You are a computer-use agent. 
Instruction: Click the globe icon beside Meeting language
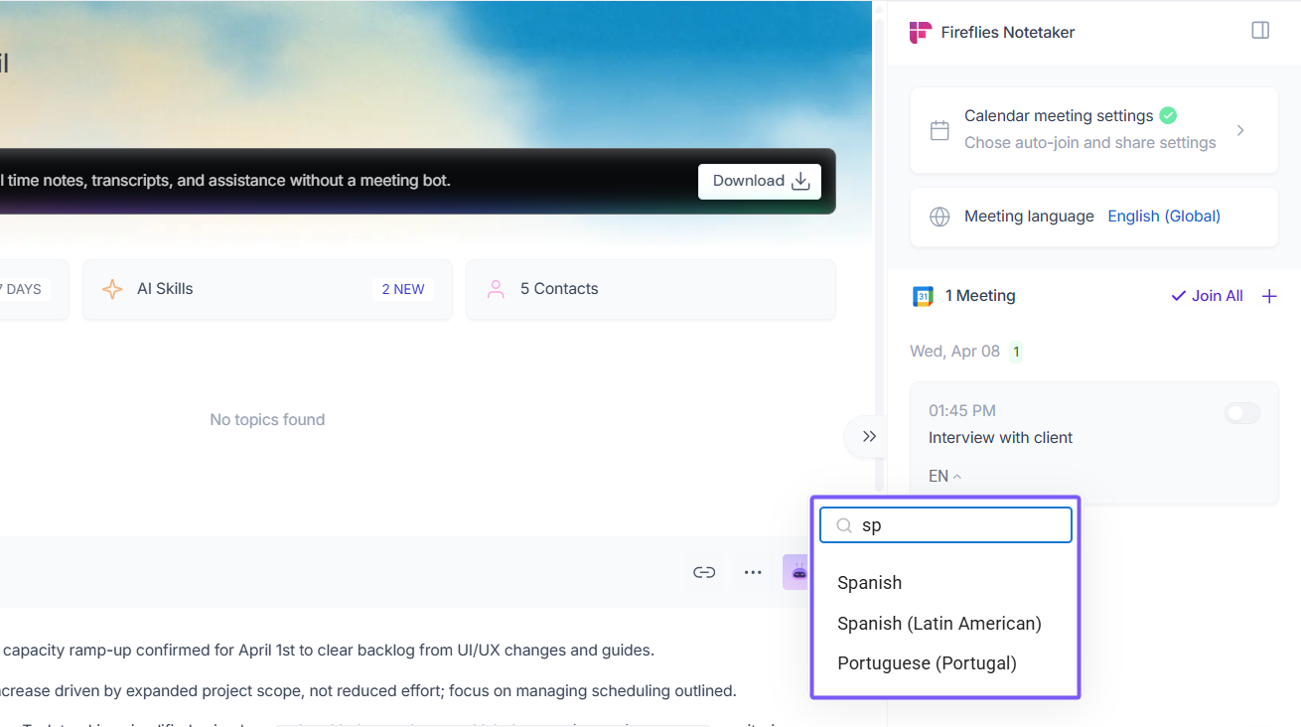(940, 217)
